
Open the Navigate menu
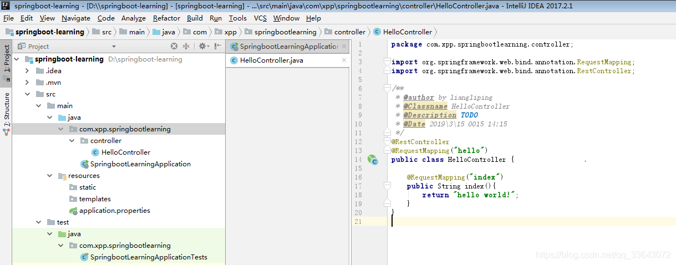(x=76, y=18)
